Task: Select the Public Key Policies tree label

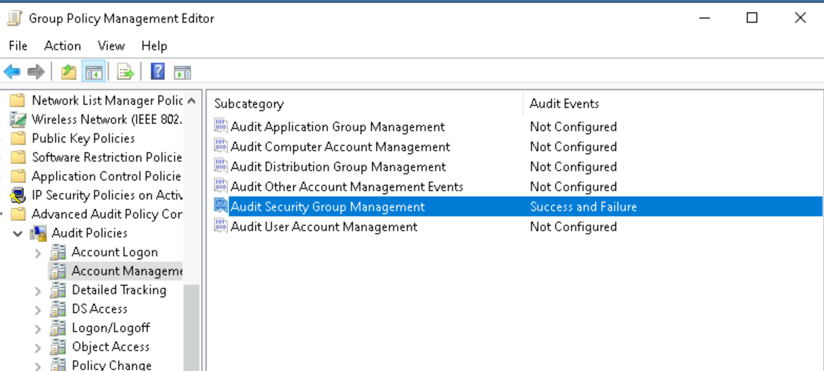Action: (x=83, y=138)
